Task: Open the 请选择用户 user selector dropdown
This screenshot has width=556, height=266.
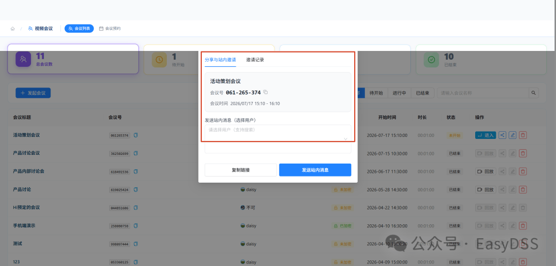Action: pyautogui.click(x=277, y=138)
